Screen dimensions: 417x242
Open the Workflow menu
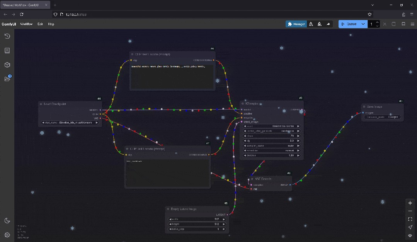pyautogui.click(x=26, y=24)
